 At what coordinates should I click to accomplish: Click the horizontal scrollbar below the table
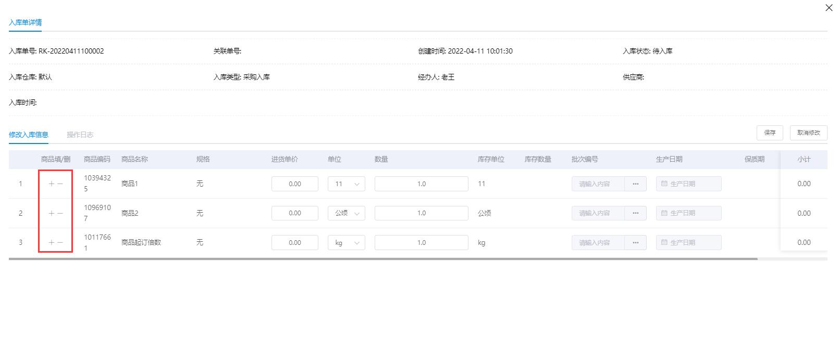coord(383,258)
